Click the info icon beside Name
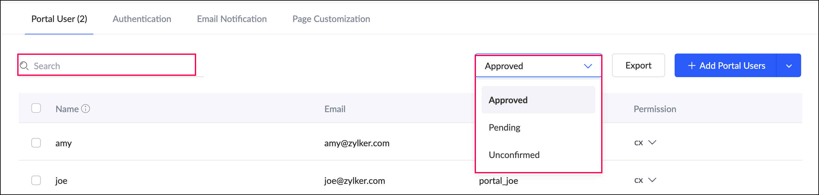Viewport: 819px width, 195px height. click(86, 109)
